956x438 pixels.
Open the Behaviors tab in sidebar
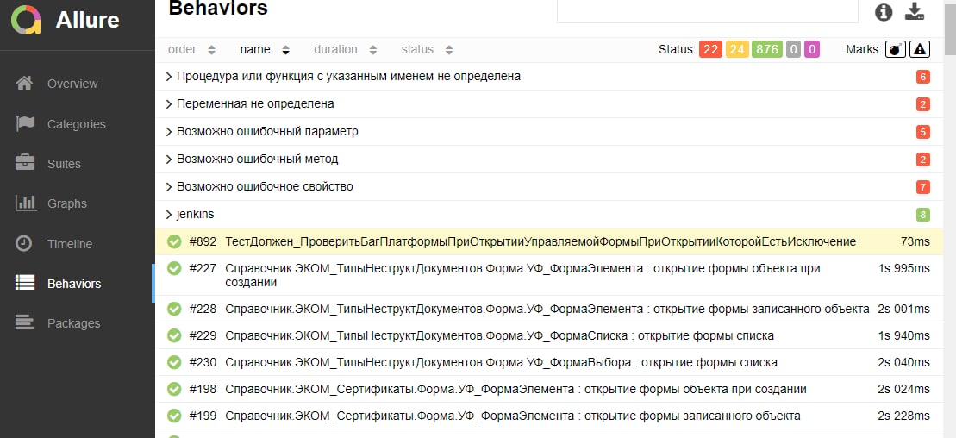pos(73,284)
